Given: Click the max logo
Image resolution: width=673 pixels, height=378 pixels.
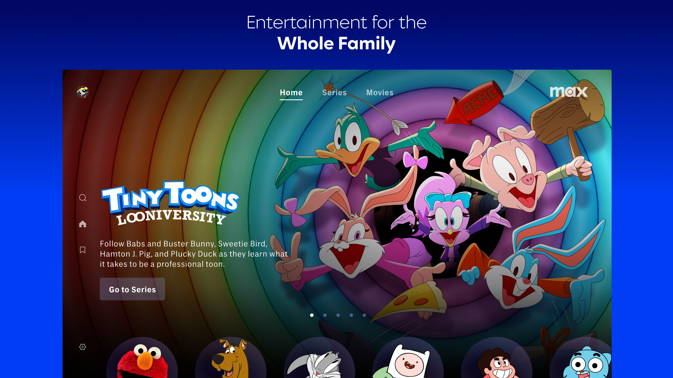Looking at the screenshot, I should coord(569,92).
